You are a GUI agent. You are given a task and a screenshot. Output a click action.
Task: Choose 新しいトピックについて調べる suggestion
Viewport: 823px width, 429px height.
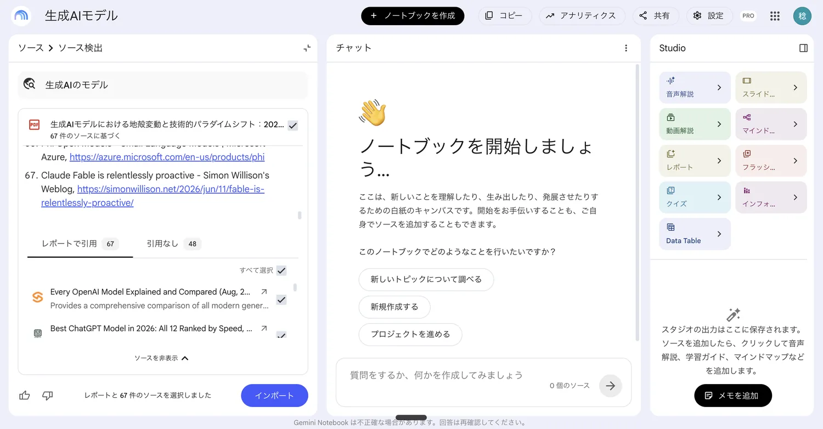point(426,279)
